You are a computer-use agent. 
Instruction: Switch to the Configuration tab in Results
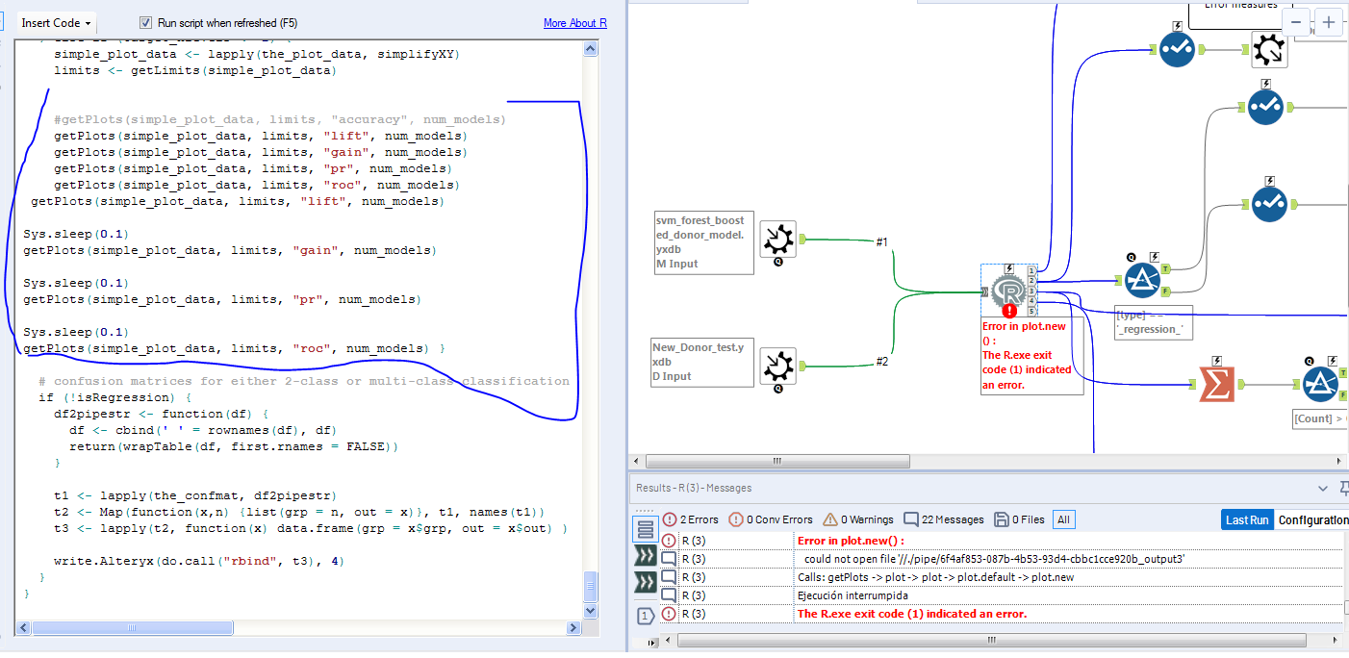tap(1311, 519)
